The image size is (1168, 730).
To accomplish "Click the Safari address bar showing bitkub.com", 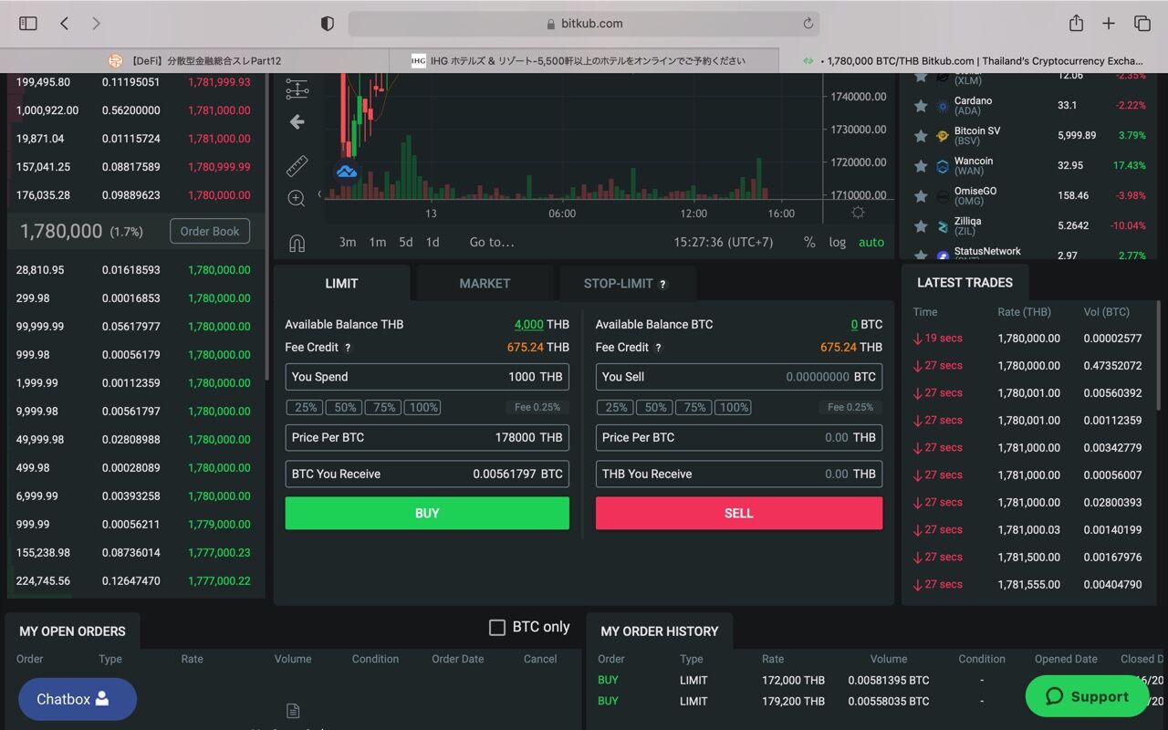I will click(x=584, y=24).
